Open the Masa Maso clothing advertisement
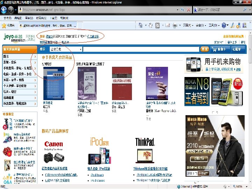 (x=215, y=146)
